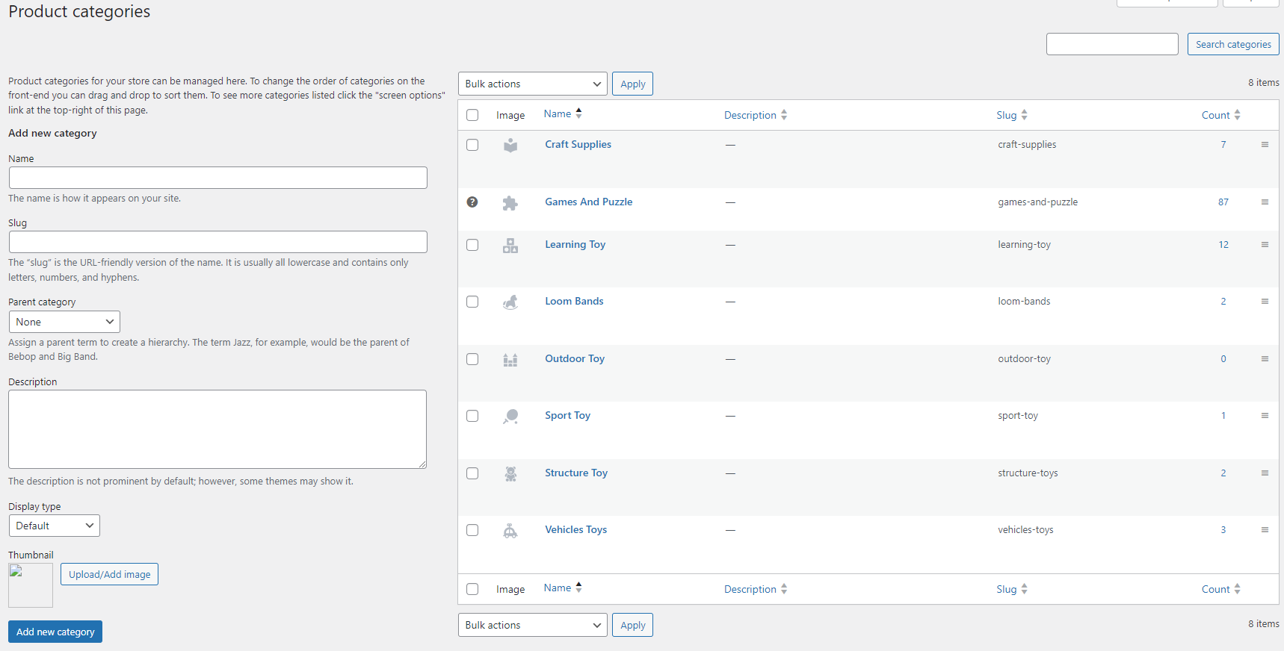Check the Loom Bands row checkbox
Image resolution: width=1284 pixels, height=651 pixels.
[472, 302]
